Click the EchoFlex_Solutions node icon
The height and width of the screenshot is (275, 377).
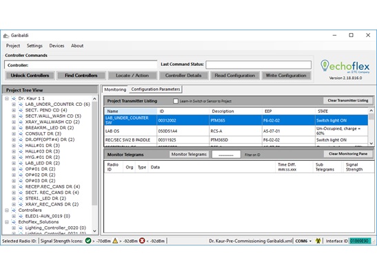pos(14,222)
